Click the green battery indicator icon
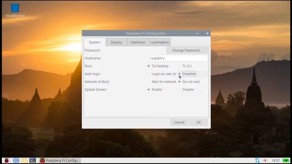Viewport: 292px width, 164px height. point(286,160)
